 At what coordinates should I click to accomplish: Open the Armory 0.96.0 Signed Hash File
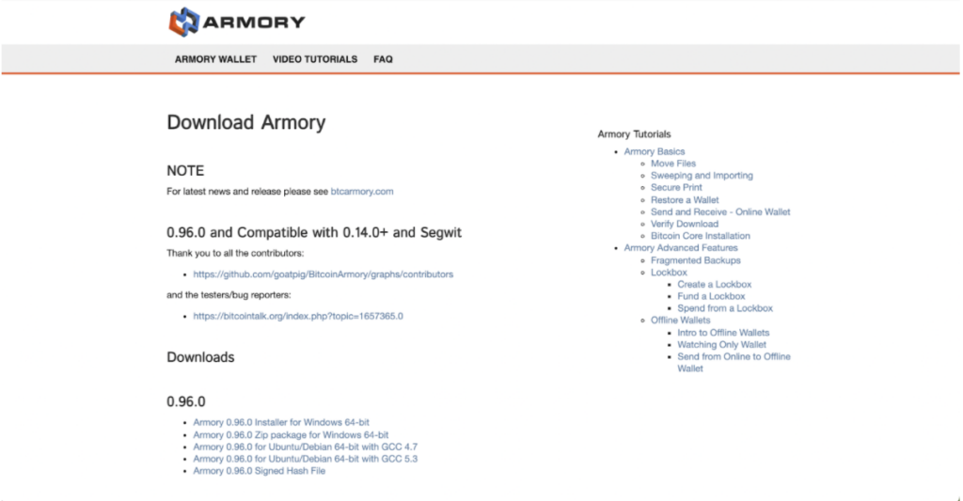260,471
